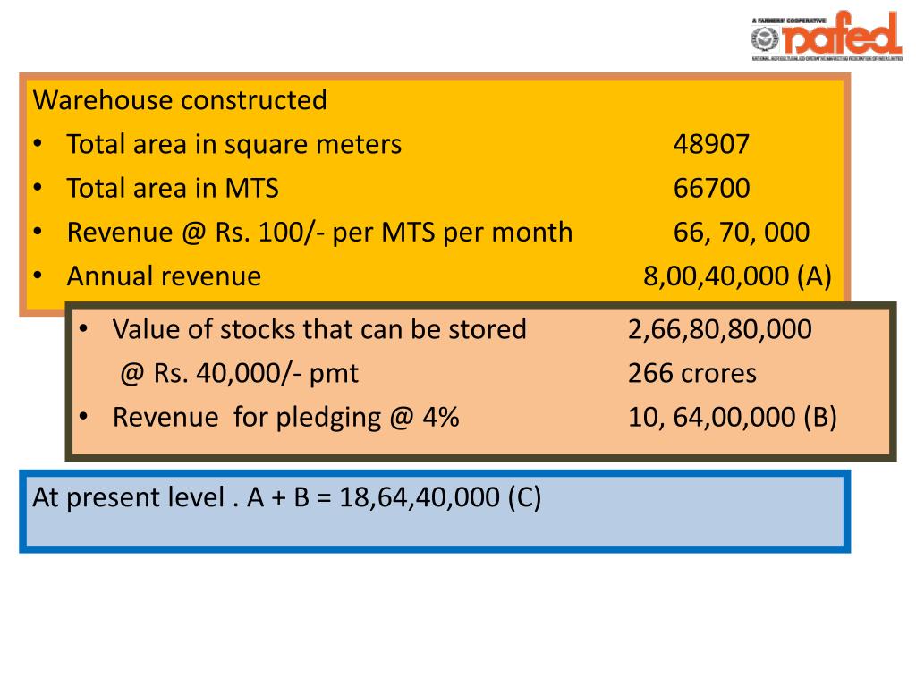916x687 pixels.
Task: Click '@ Rs. 40,000/- pmt' line
Action: (x=239, y=373)
